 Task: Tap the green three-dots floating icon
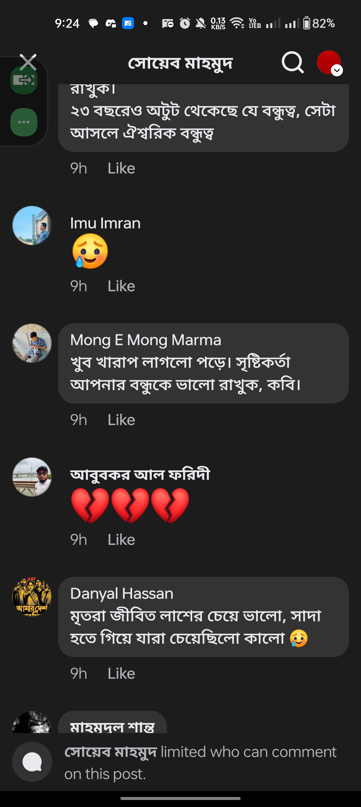point(24,122)
